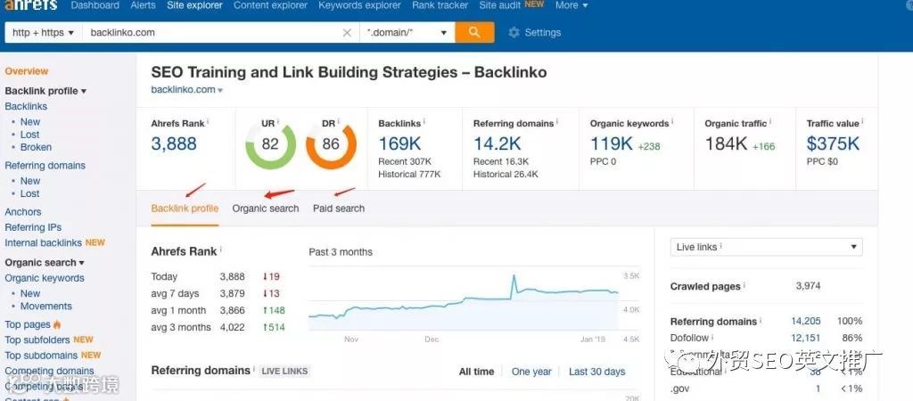
Task: Show info tooltip next to Crawled pages
Action: [744, 286]
